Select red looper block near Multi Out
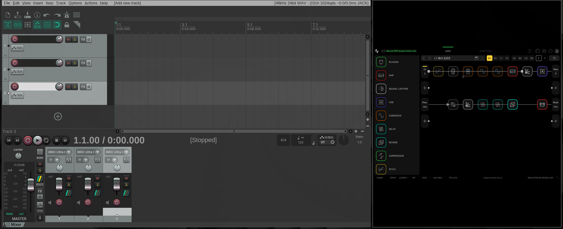 pos(542,105)
